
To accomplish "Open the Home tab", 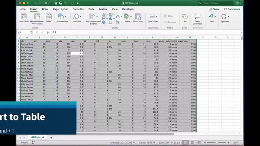I will (22, 9).
